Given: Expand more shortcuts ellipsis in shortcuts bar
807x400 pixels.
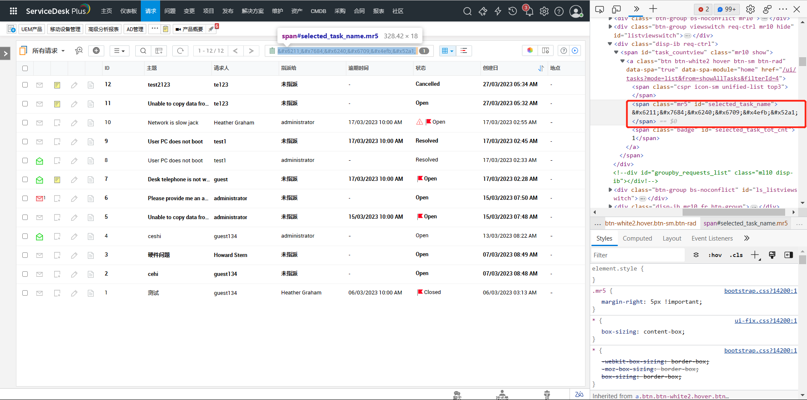Looking at the screenshot, I should (155, 28).
